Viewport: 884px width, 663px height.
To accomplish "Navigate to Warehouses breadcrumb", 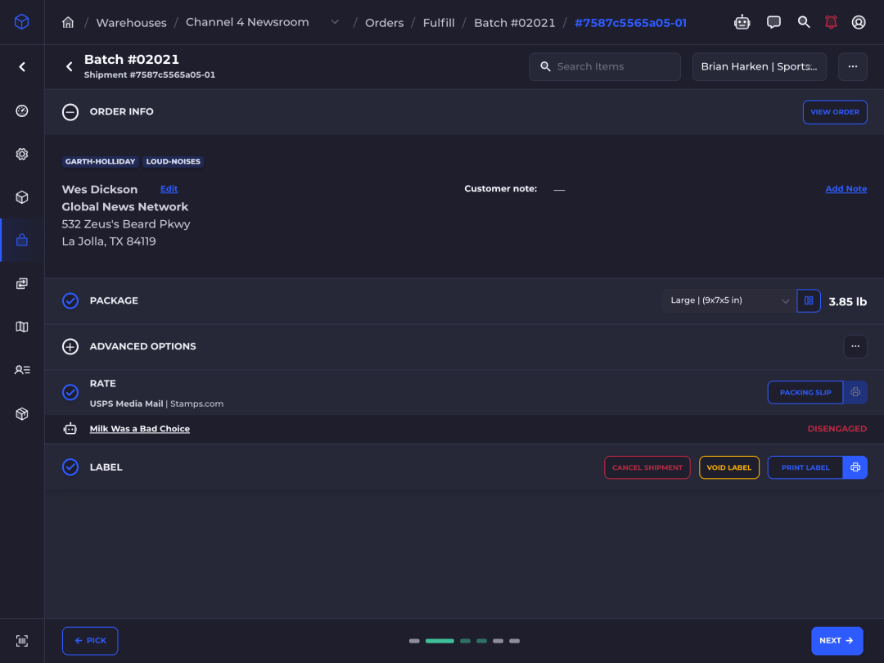I will coord(131,23).
